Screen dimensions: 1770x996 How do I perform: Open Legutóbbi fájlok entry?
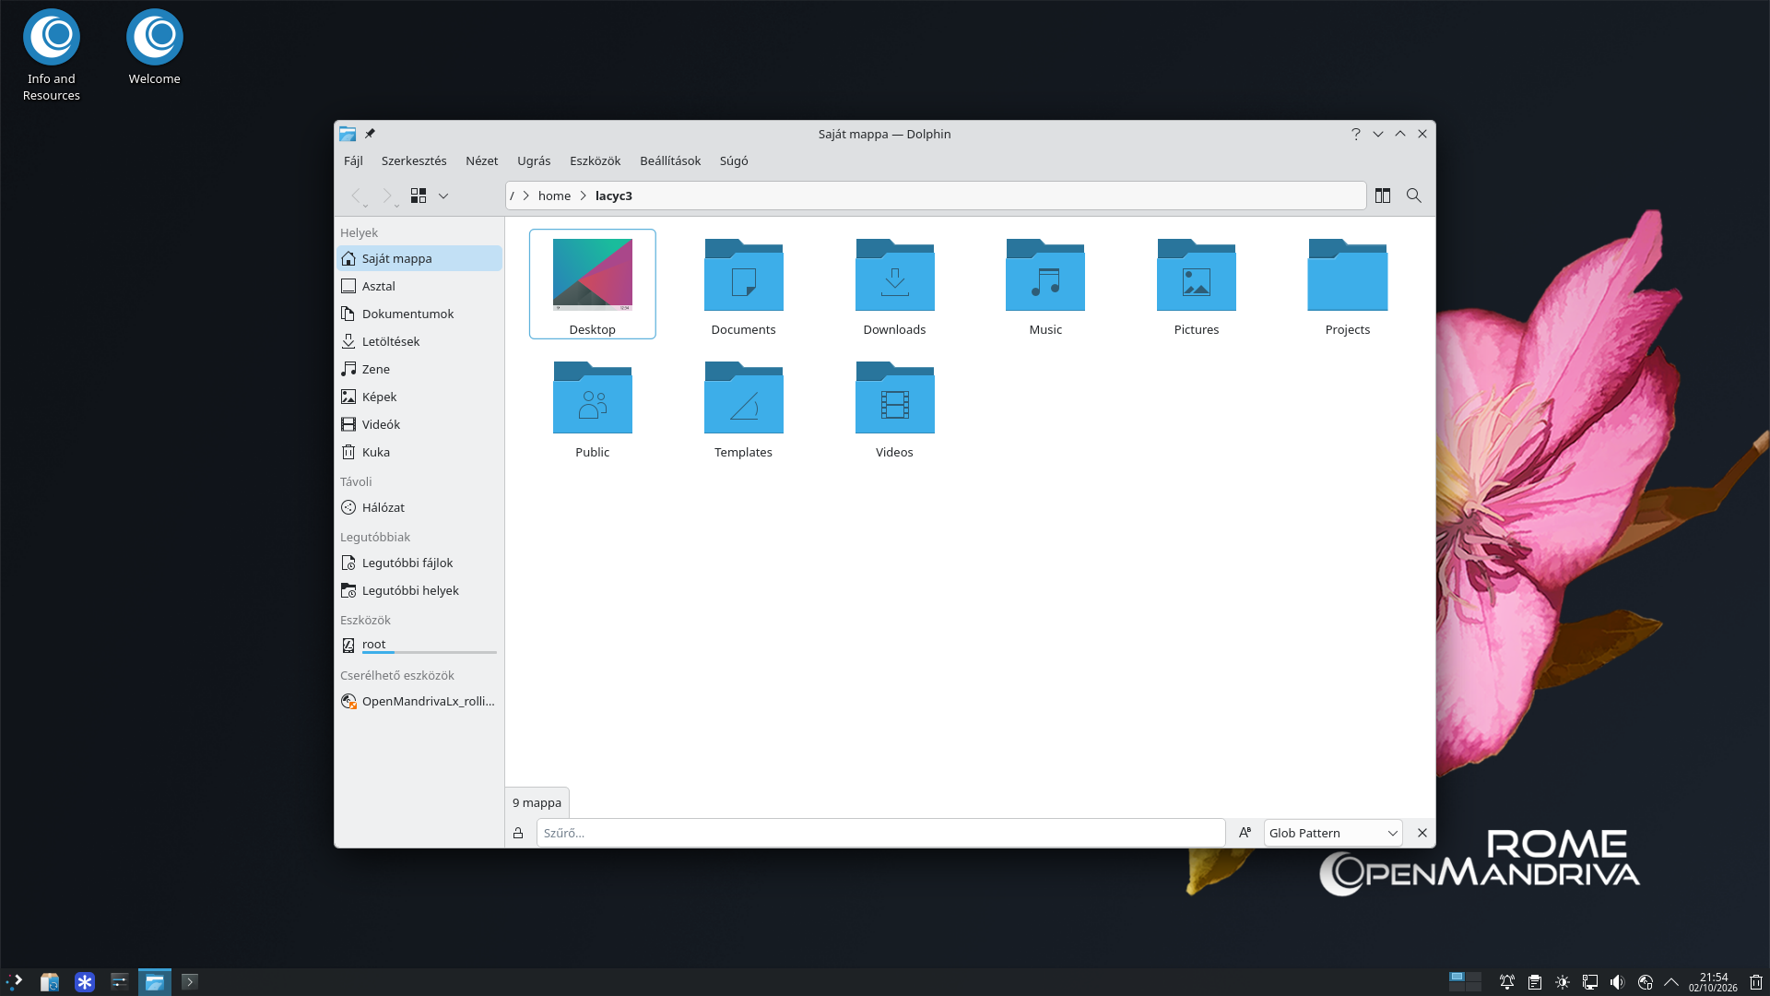[x=419, y=563]
